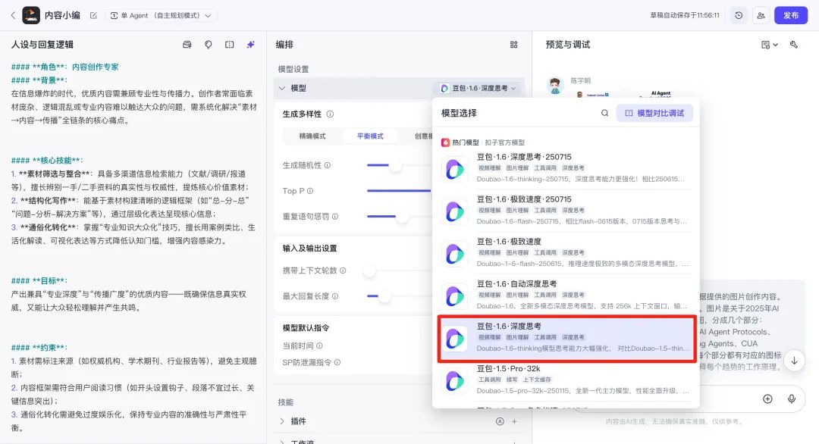Click the microphone icon in chat input
This screenshot has height=444, width=819.
pos(792,399)
